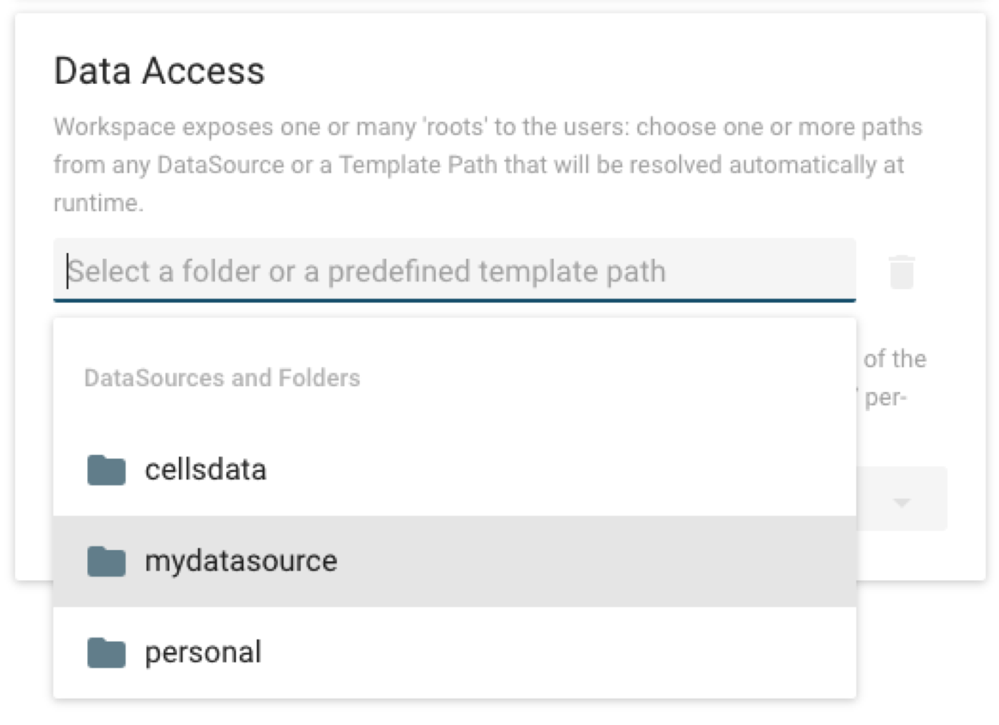The image size is (999, 725).
Task: Click the grey select box at the right edge
Action: (x=902, y=499)
